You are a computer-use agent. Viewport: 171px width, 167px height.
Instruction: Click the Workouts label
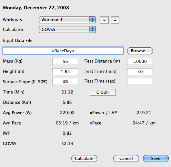point(13,20)
